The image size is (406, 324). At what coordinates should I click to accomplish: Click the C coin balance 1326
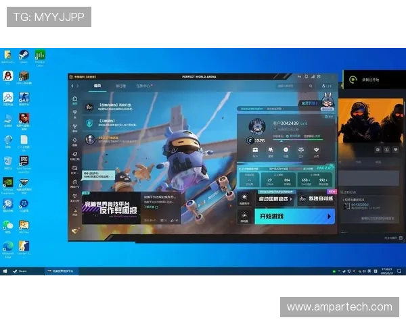point(256,140)
